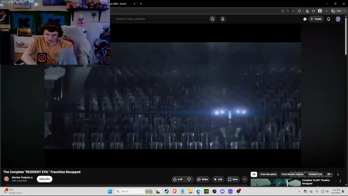Open Windows Start menu
348x196 pixels.
110,191
